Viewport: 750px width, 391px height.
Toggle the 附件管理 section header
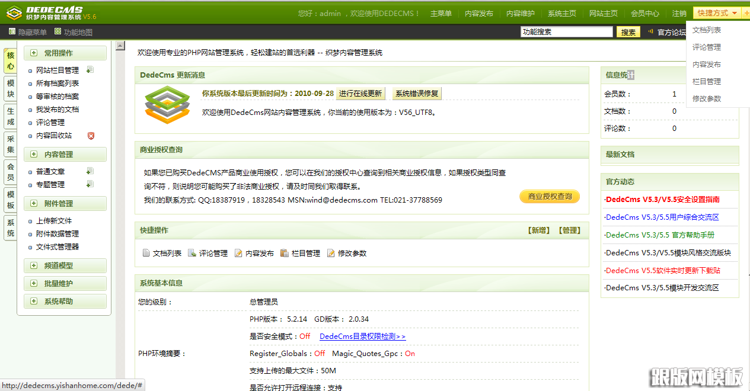click(x=65, y=203)
